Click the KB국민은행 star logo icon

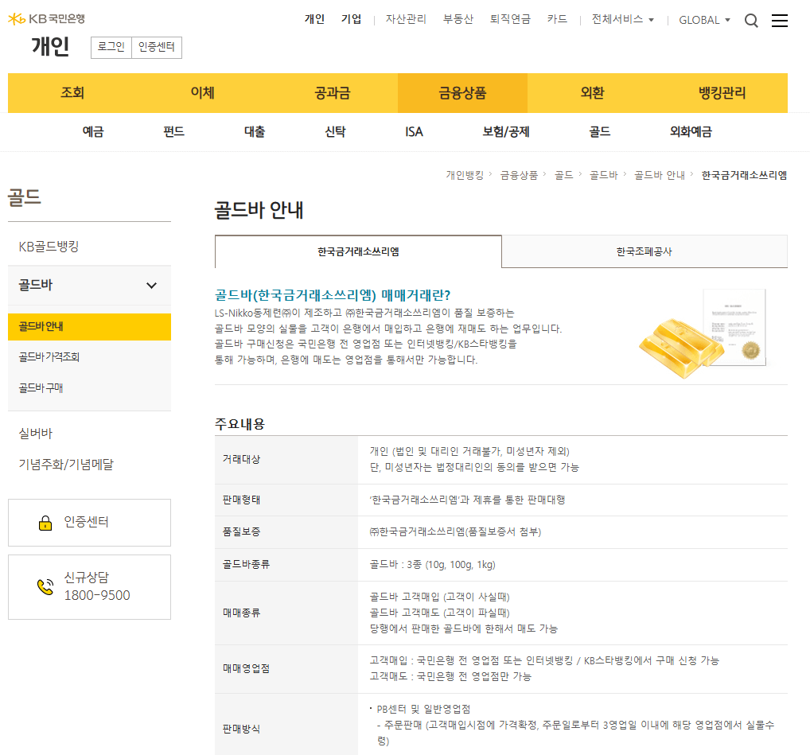[14, 18]
